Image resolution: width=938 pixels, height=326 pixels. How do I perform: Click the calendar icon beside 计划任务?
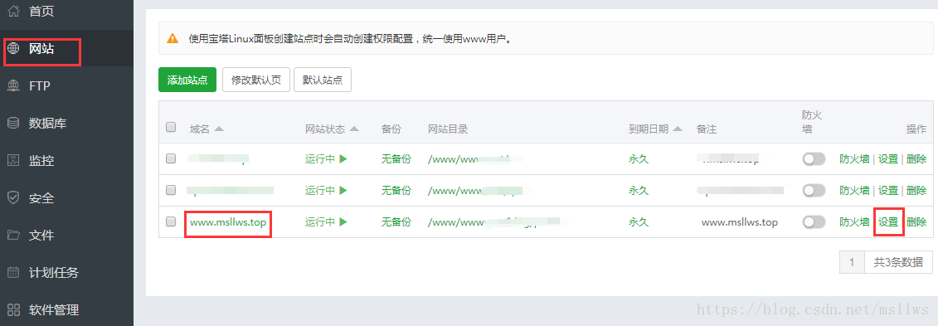point(13,273)
